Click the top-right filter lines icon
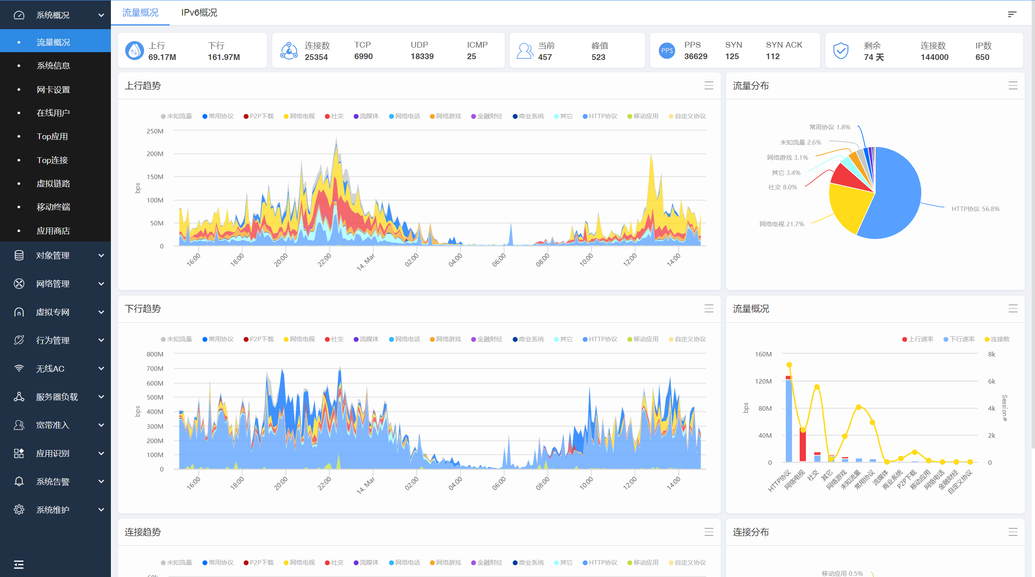1035x577 pixels. click(x=1012, y=14)
